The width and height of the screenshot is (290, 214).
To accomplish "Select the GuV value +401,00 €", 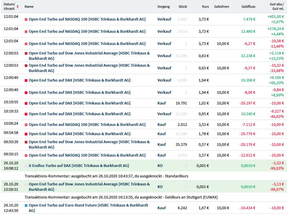I will (x=276, y=17).
